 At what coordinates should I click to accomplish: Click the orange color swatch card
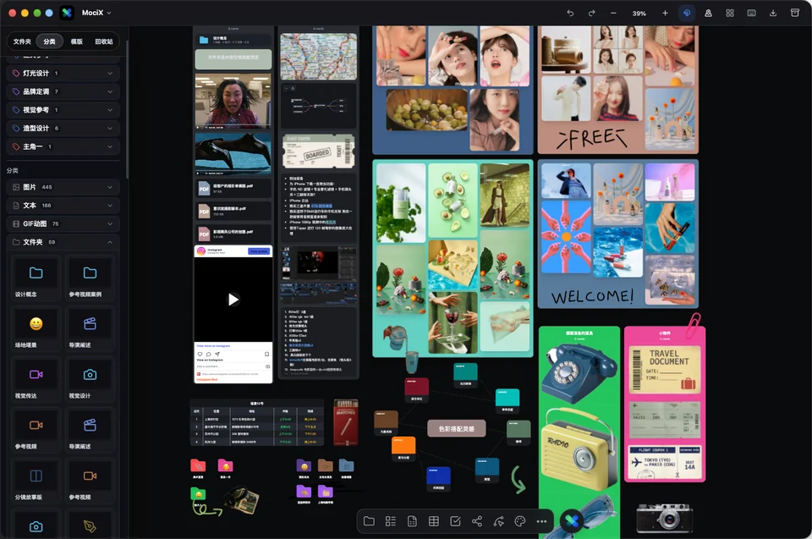coord(403,448)
